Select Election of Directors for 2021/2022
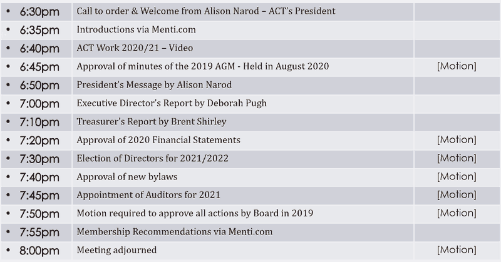 tap(152, 158)
